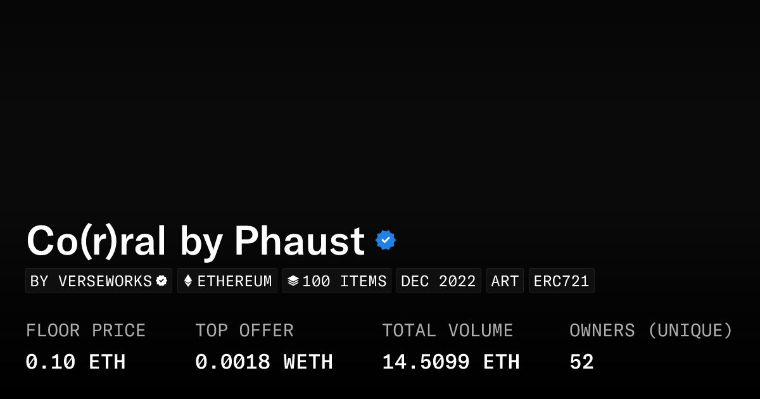
Task: Click the Ethereum diamond logo icon
Action: 188,281
